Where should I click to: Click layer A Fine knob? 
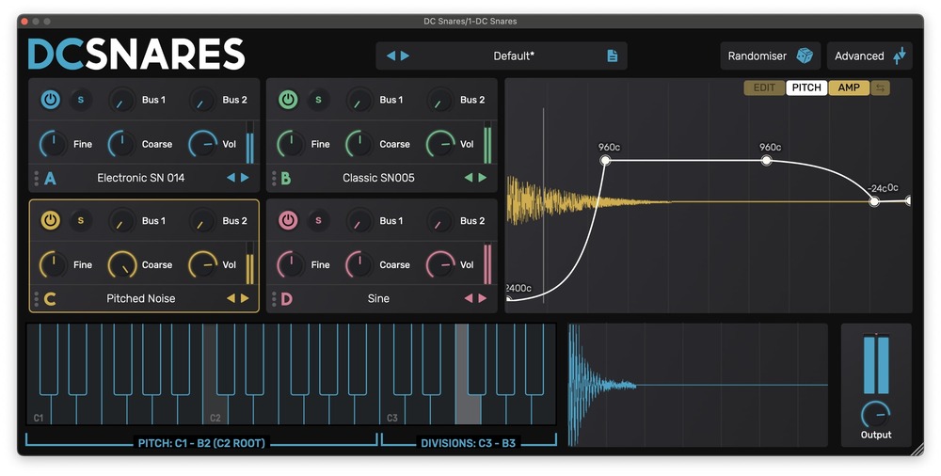[54, 144]
